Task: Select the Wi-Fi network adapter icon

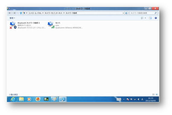Action: pos(51,25)
